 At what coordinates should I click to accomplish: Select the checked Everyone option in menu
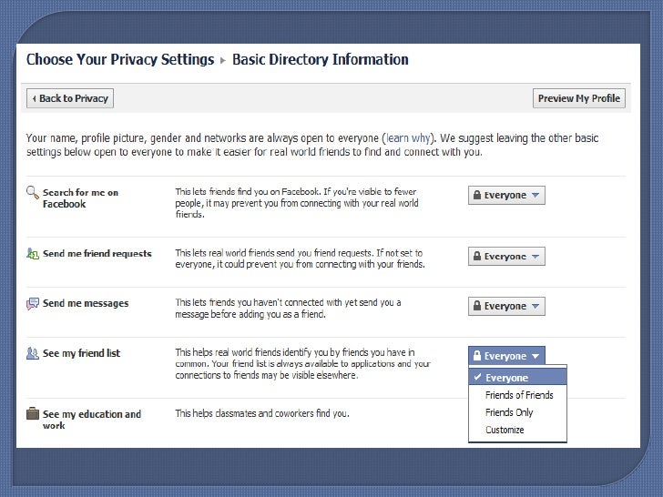point(517,378)
